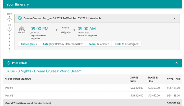
Task: Click the 09:00 PM departure time
Action: tap(39, 29)
